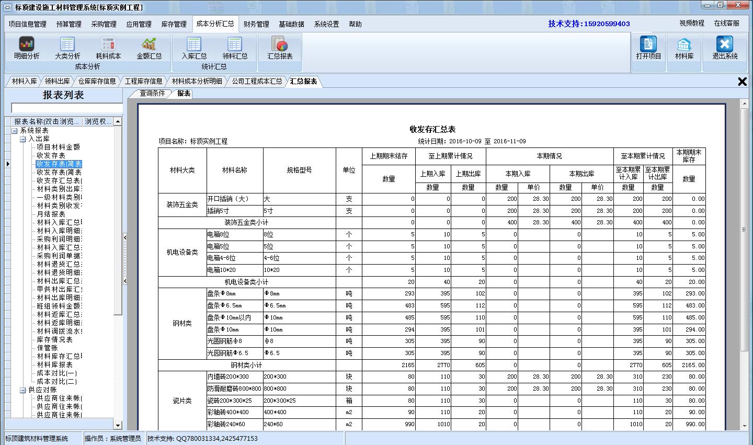Collapse the 入出库 report group
753x445 pixels.
(x=22, y=139)
